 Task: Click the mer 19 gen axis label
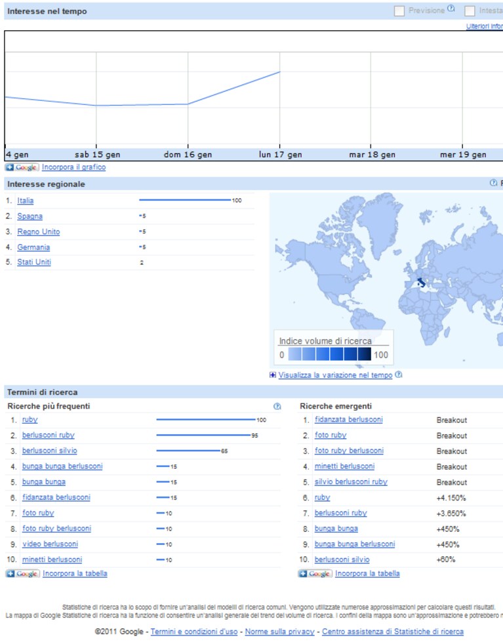(x=463, y=155)
